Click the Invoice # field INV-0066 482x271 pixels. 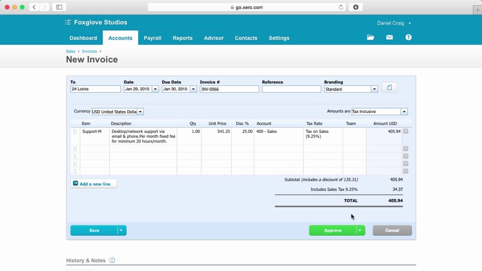[230, 89]
